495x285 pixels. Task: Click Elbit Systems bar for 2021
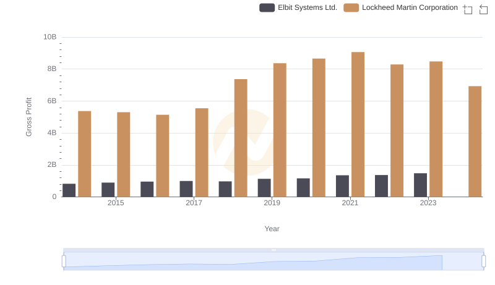pos(342,186)
